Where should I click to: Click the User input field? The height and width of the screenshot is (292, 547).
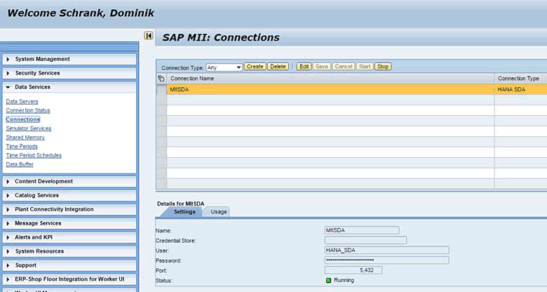pos(386,250)
